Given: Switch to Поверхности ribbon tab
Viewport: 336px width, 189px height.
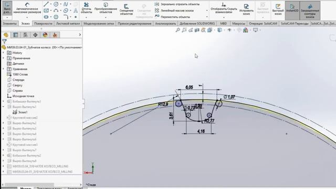Looking at the screenshot, I should coord(43,24).
